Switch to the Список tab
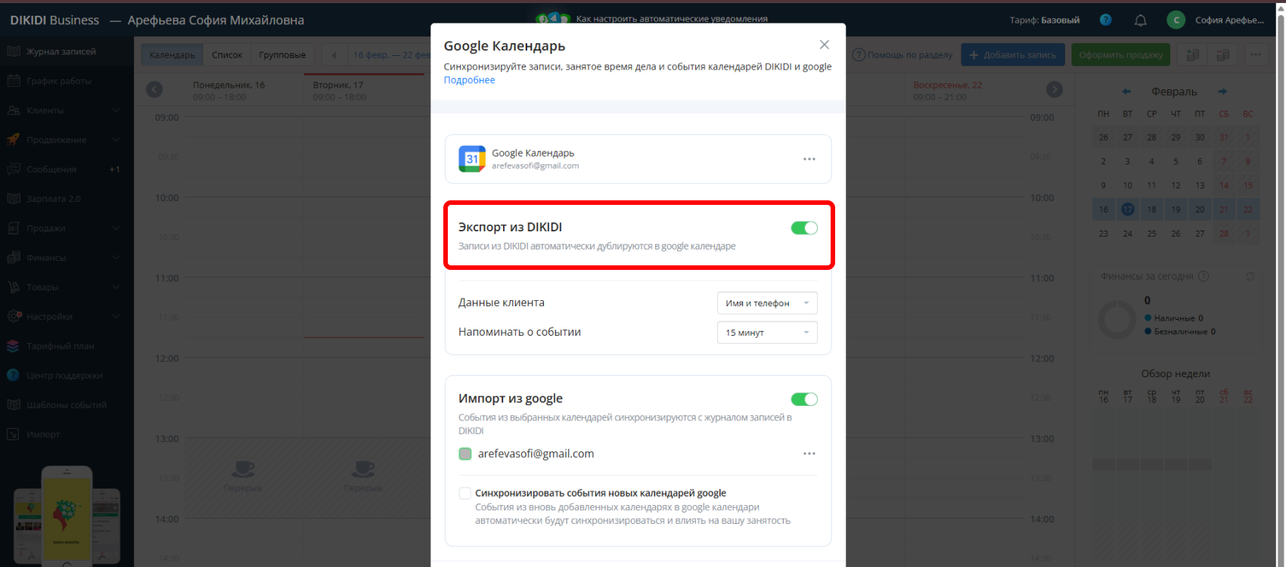The width and height of the screenshot is (1286, 567). [227, 55]
